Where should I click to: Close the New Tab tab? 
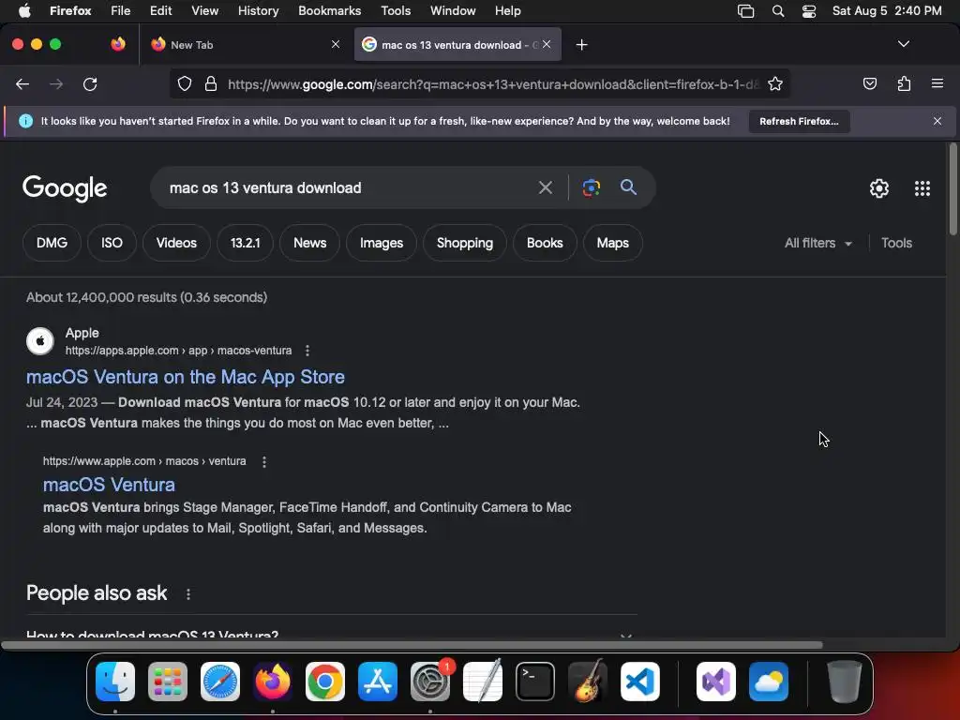pyautogui.click(x=336, y=44)
